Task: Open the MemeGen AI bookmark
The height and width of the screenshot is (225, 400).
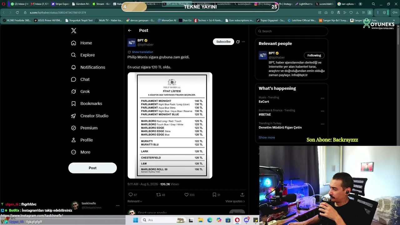Action: click(167, 20)
